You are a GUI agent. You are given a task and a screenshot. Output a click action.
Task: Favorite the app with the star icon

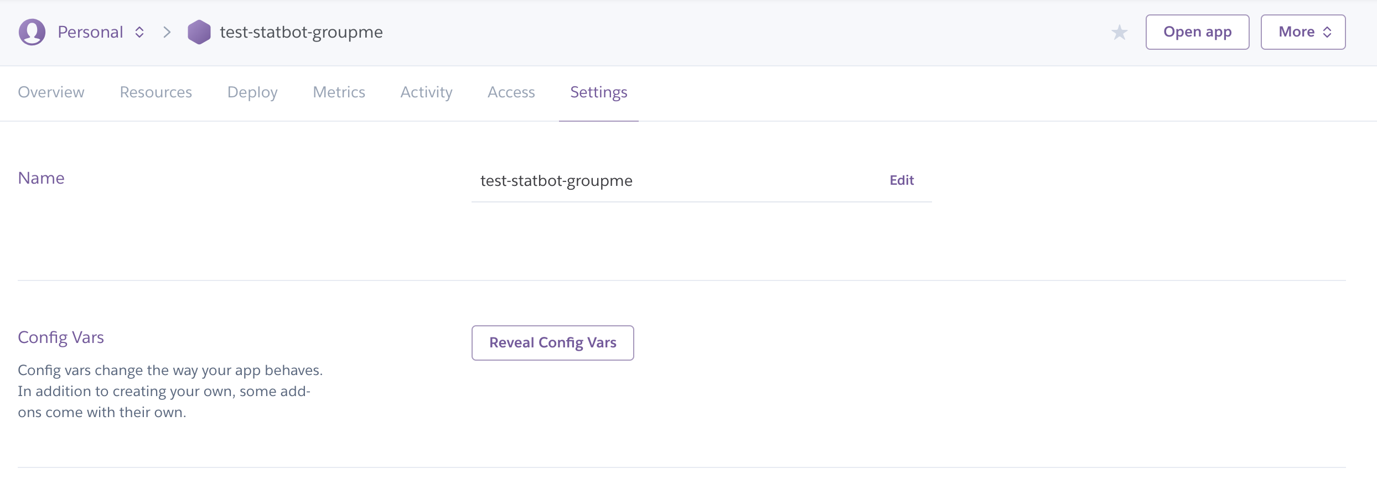pyautogui.click(x=1119, y=32)
